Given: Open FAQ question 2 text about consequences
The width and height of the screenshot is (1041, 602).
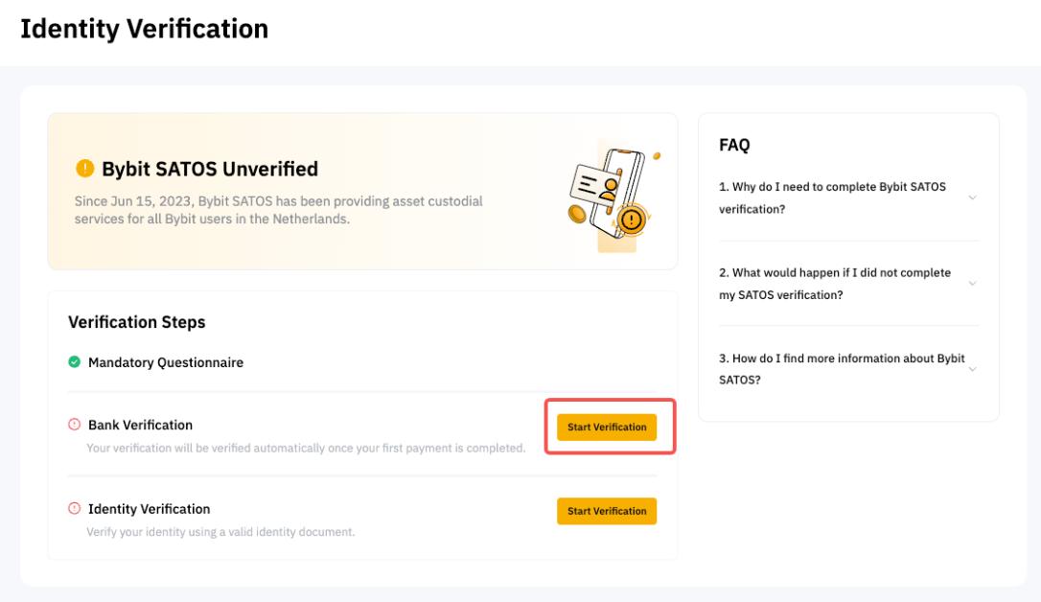Looking at the screenshot, I should coord(835,284).
